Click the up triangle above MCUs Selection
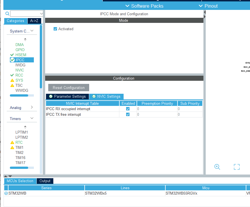The width and height of the screenshot is (250, 207). (x=6, y=176)
